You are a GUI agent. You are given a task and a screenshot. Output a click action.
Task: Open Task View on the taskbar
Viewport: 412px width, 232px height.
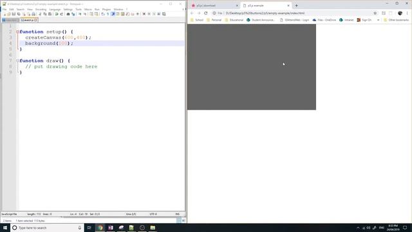click(x=89, y=227)
